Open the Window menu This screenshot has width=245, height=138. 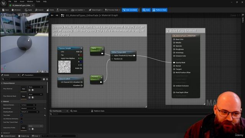(x=30, y=2)
